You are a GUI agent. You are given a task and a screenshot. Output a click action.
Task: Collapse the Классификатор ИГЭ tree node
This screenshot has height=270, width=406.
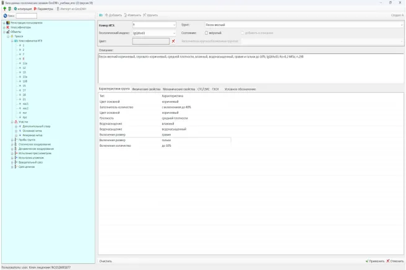[x=11, y=40]
